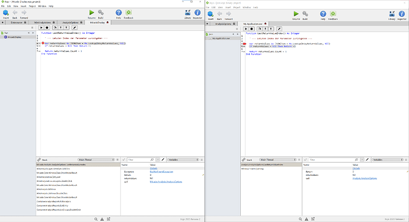Switch to Datasource tab in left window
Viewport: 409px width, 222px height.
17,22
